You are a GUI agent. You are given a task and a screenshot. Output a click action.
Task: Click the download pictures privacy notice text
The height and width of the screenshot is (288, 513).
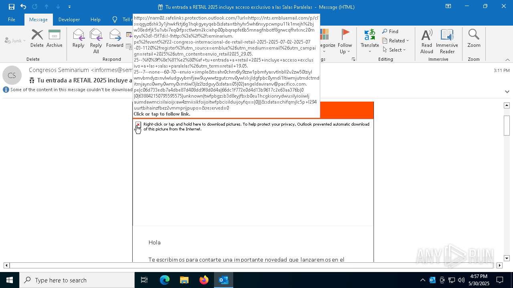(x=256, y=126)
